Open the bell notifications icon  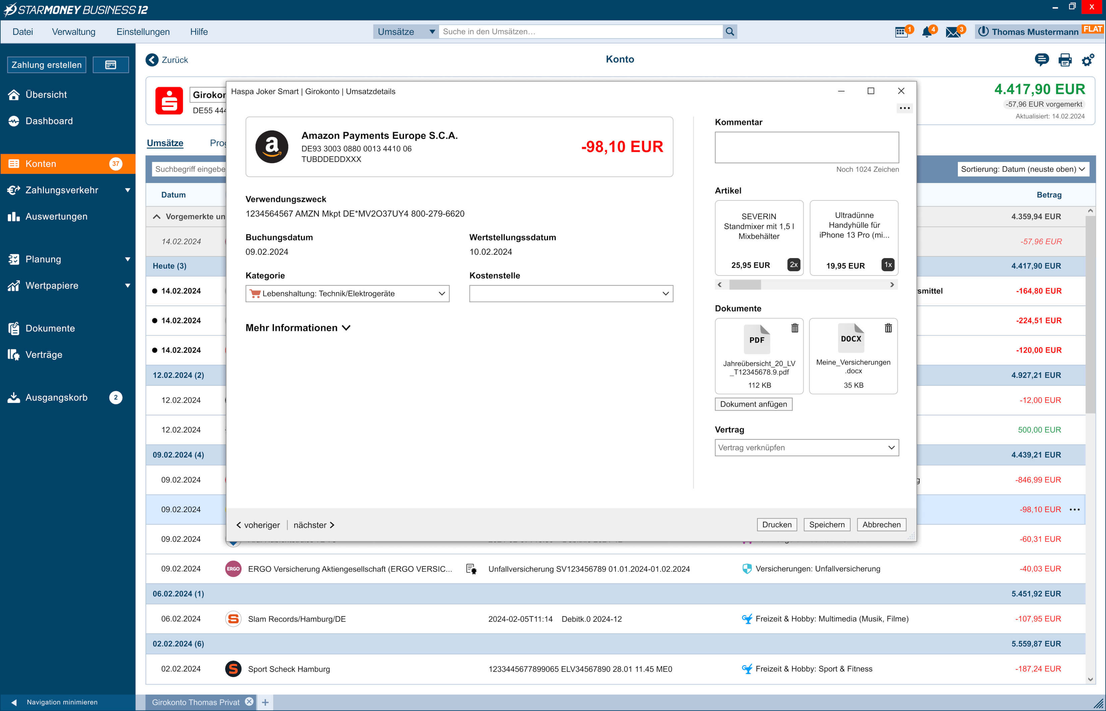coord(926,32)
